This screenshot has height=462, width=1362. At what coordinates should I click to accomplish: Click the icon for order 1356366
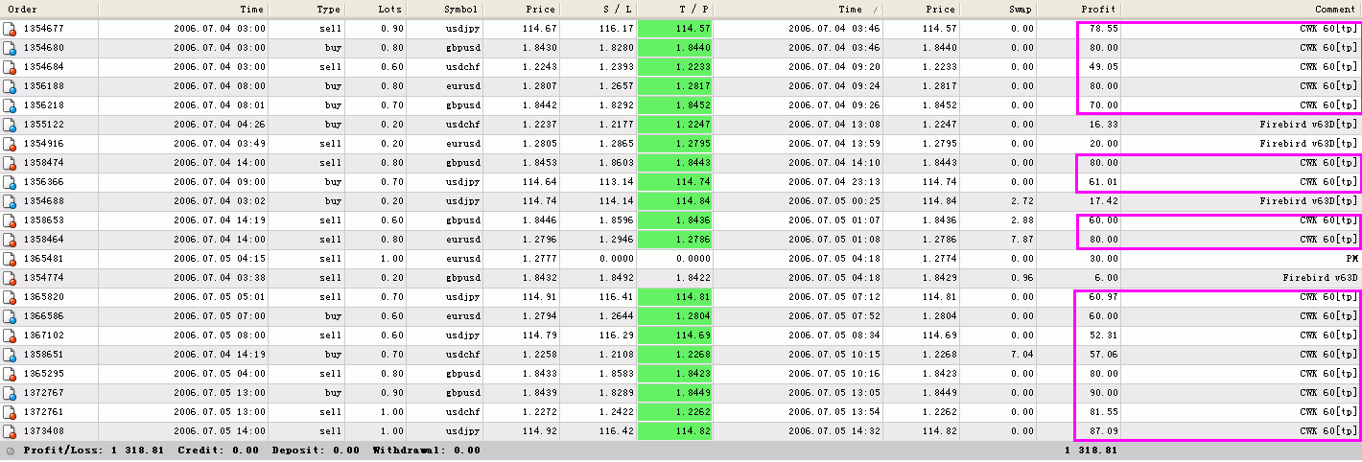click(x=10, y=182)
